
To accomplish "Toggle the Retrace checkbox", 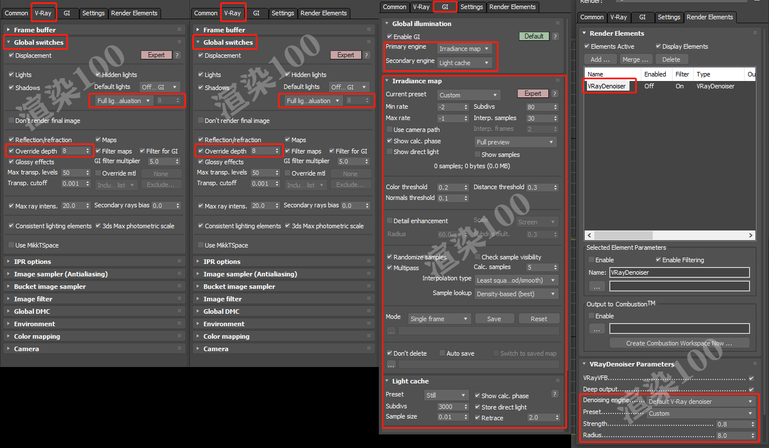I will (x=477, y=418).
